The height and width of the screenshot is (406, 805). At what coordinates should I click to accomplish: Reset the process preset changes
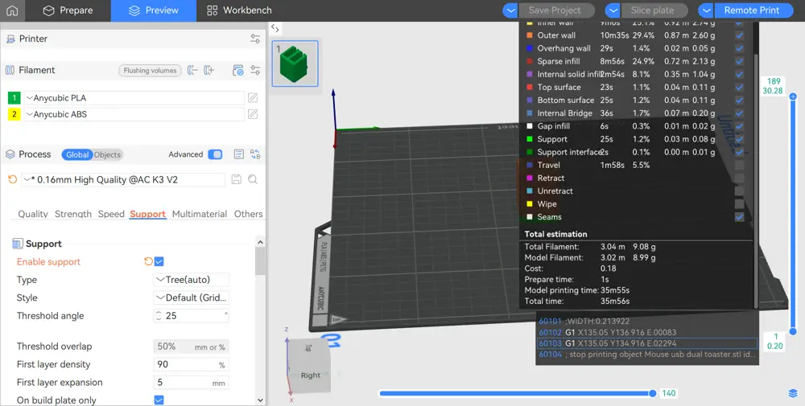pyautogui.click(x=12, y=179)
